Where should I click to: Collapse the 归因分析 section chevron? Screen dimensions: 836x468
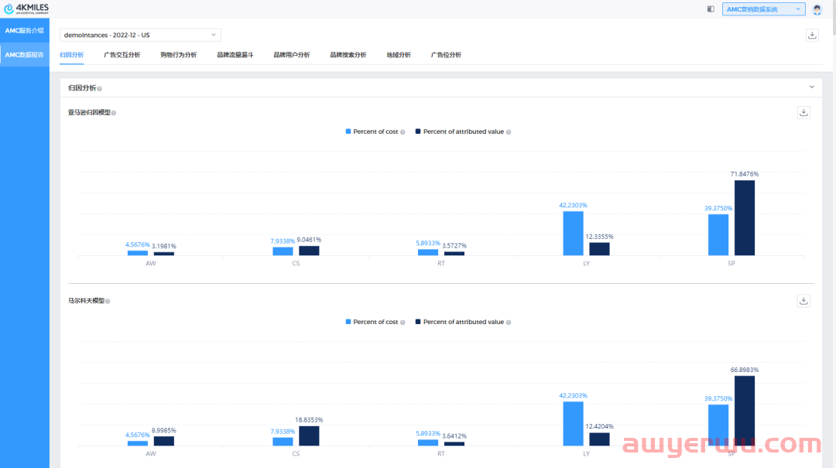point(811,87)
